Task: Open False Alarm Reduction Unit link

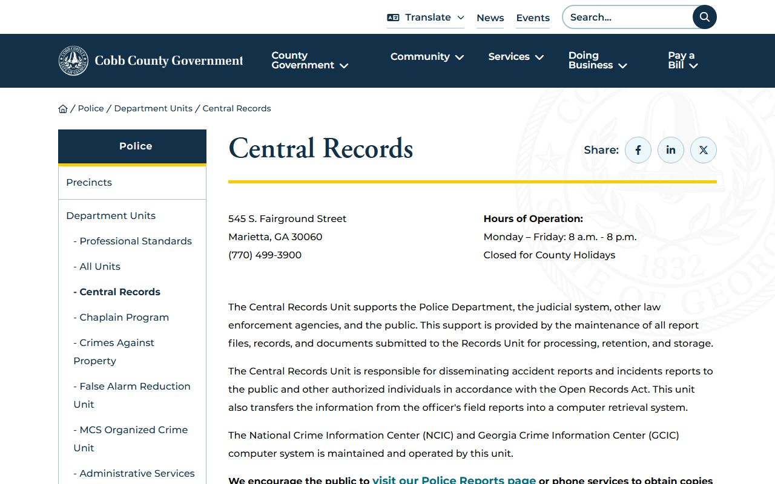Action: [x=132, y=395]
